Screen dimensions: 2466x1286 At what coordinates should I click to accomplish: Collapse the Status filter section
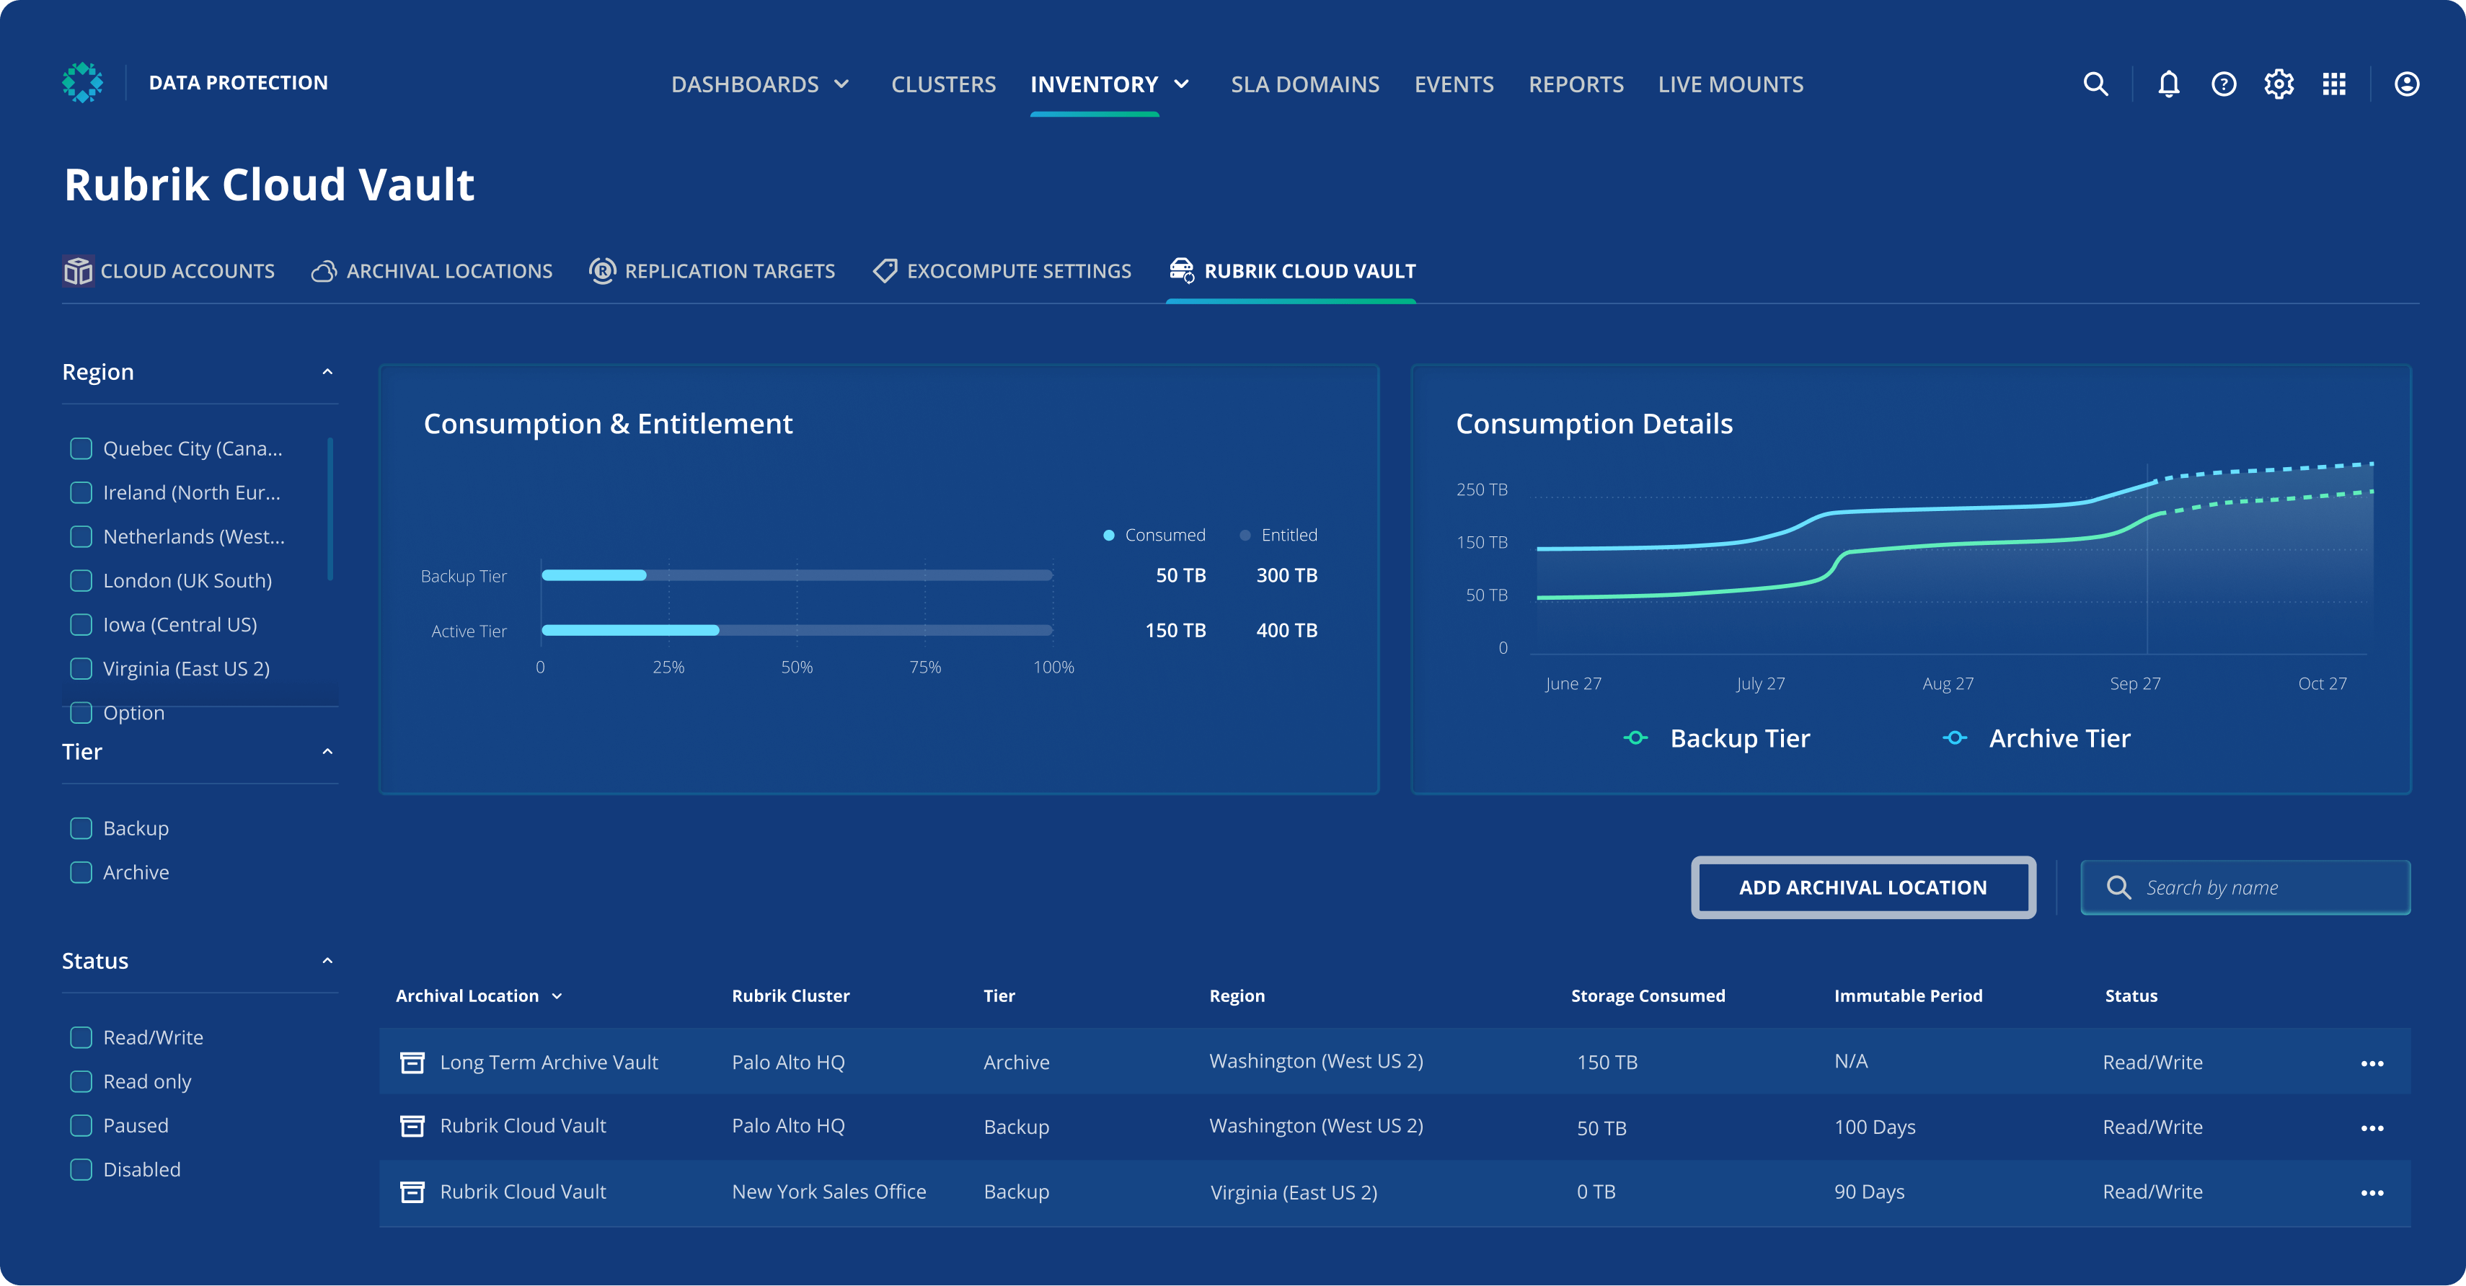[x=327, y=962]
